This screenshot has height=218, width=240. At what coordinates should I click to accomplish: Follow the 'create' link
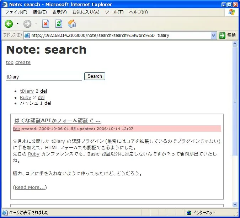point(23,62)
